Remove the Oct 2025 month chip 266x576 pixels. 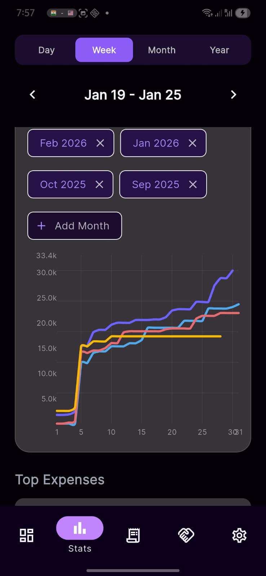pos(99,184)
